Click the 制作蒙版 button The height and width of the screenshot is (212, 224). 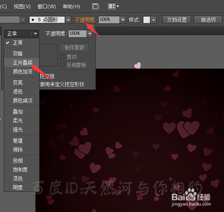(x=74, y=48)
